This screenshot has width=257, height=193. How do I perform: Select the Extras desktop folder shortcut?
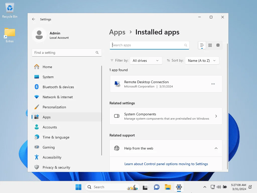click(10, 35)
